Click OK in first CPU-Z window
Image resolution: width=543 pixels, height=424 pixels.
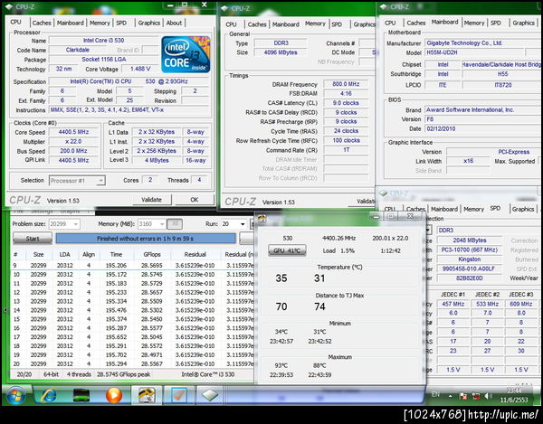coord(195,200)
